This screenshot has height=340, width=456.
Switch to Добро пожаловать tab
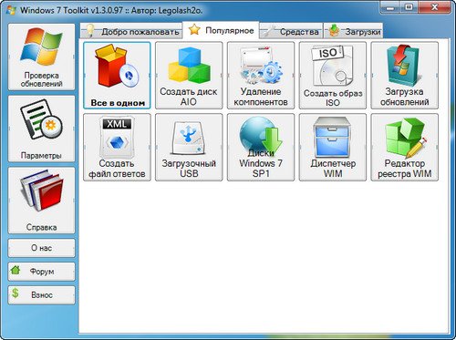pyautogui.click(x=131, y=31)
